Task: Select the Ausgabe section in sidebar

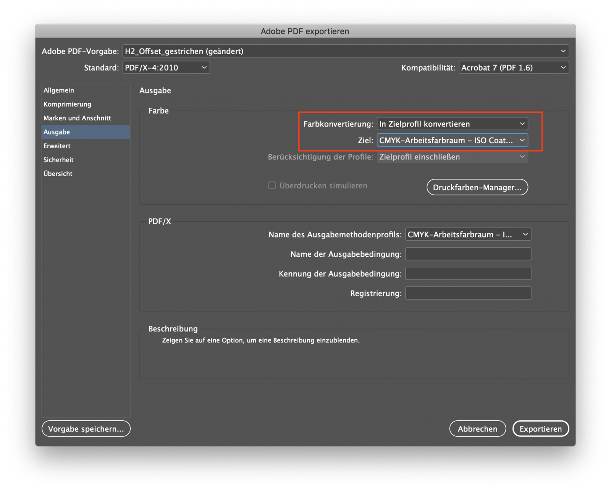Action: [57, 132]
